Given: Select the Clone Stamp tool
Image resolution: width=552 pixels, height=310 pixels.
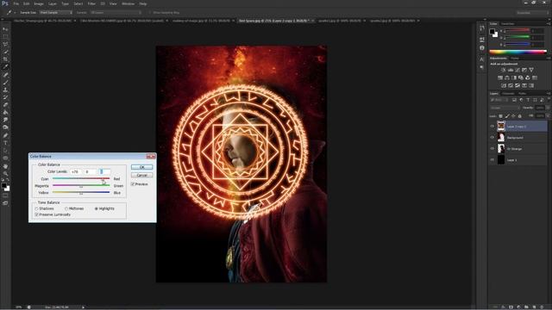Looking at the screenshot, I should click(x=5, y=90).
